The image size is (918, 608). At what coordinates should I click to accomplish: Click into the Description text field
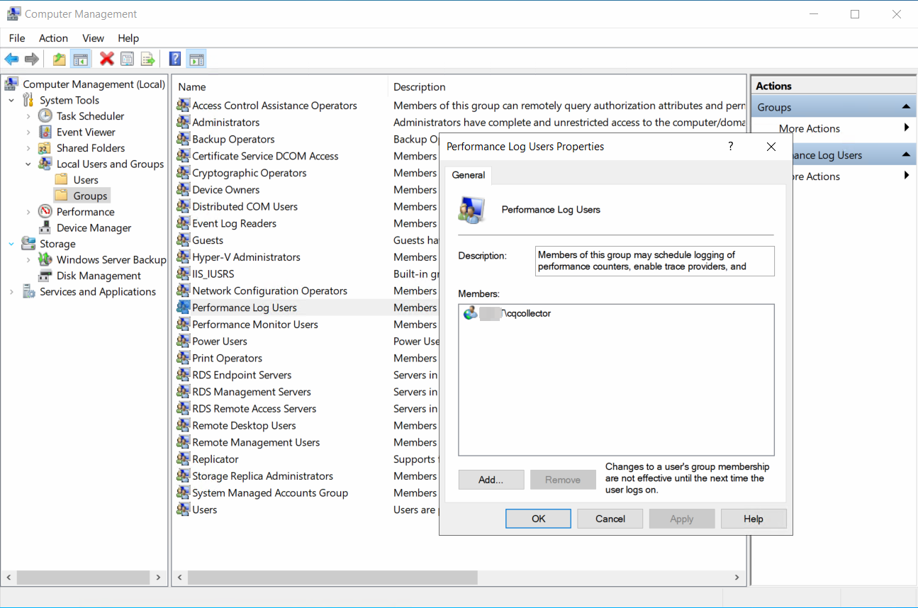[655, 261]
